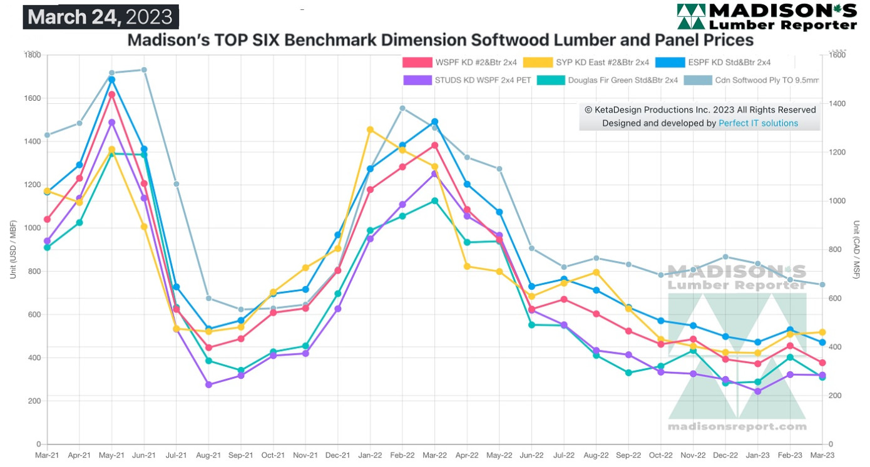Click the purple STUDS data point at Jan-23

[x=758, y=391]
